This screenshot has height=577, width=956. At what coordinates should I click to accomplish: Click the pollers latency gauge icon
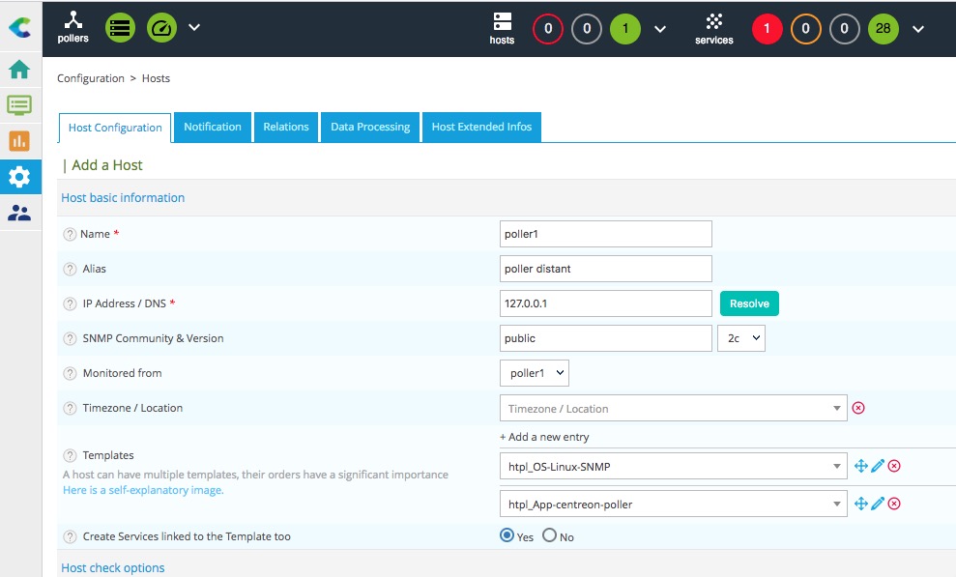[161, 28]
